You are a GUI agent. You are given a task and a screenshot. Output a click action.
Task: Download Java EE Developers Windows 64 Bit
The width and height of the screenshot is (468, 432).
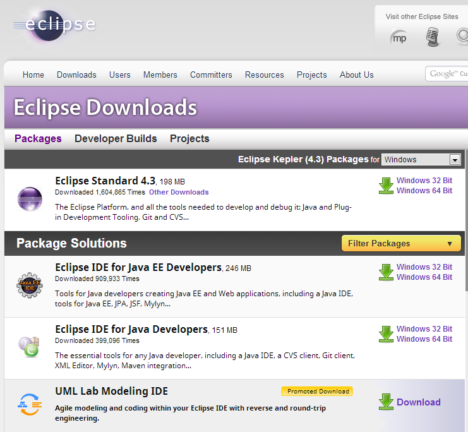point(424,277)
